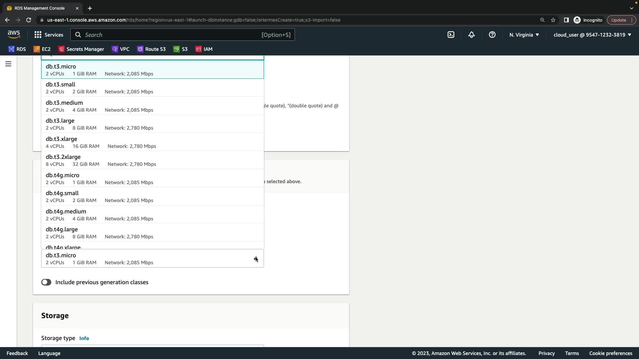
Task: Collapse the db.t3.micro instance class selector
Action: [x=256, y=258]
